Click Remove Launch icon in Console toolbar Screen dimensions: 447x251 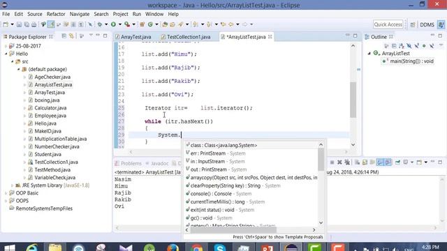pos(339,162)
